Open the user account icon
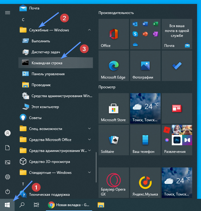This screenshot has height=211, width=201. point(8,133)
